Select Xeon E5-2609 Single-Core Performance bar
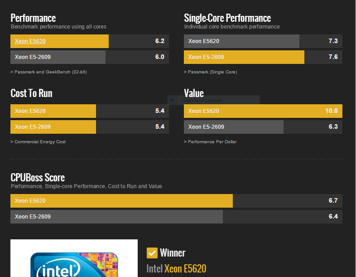 [x=263, y=57]
